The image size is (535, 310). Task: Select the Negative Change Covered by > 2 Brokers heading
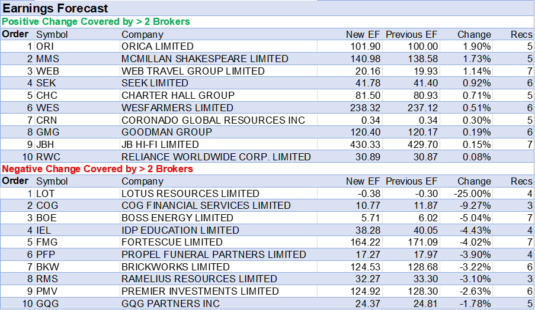pos(98,169)
